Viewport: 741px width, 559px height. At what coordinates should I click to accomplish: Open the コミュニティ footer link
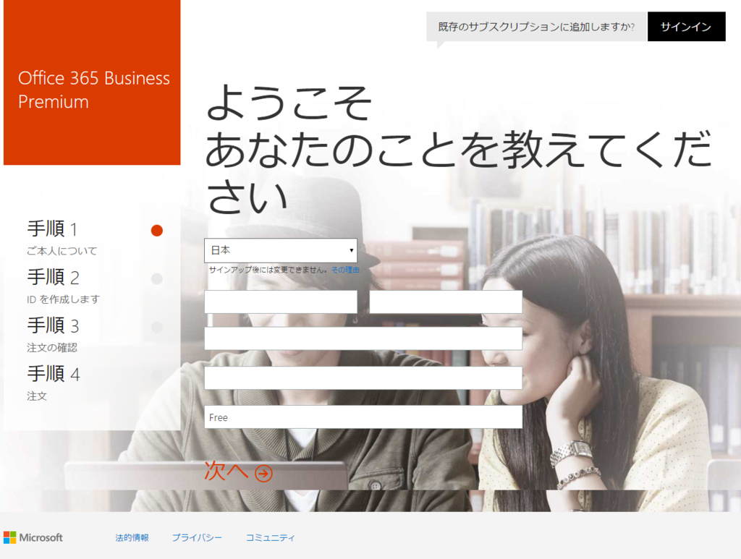coord(271,538)
